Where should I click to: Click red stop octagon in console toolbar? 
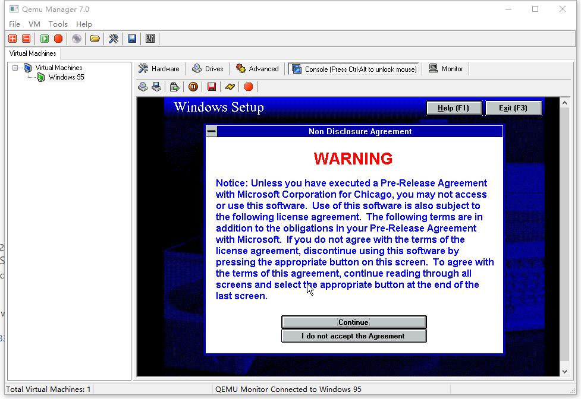249,87
